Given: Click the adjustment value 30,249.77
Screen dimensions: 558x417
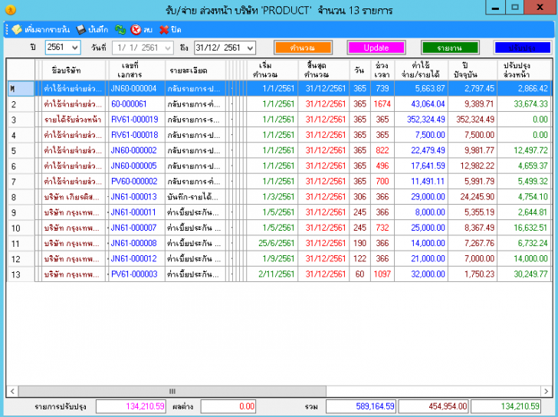Looking at the screenshot, I should point(530,274).
